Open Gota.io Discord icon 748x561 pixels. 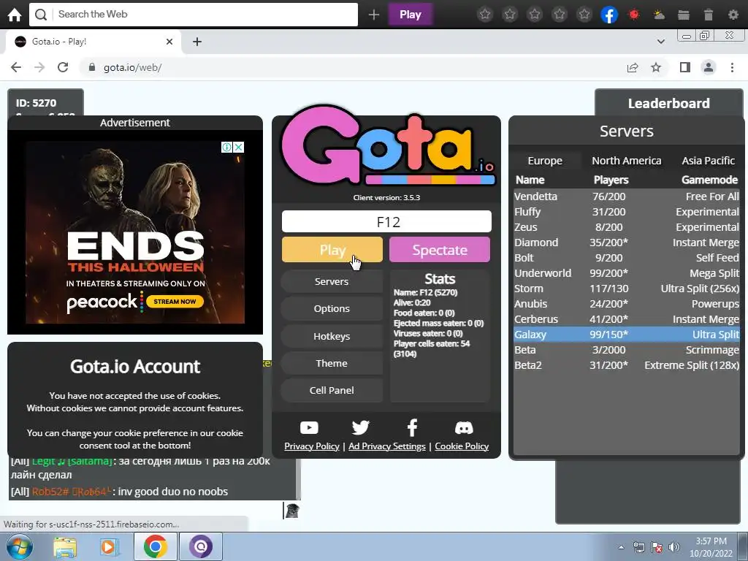pos(464,427)
